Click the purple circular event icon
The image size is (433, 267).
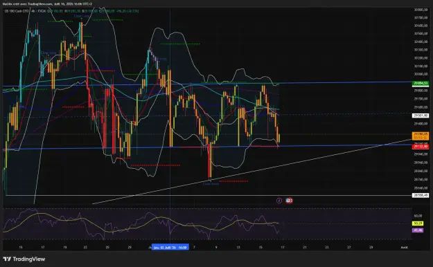(279, 201)
